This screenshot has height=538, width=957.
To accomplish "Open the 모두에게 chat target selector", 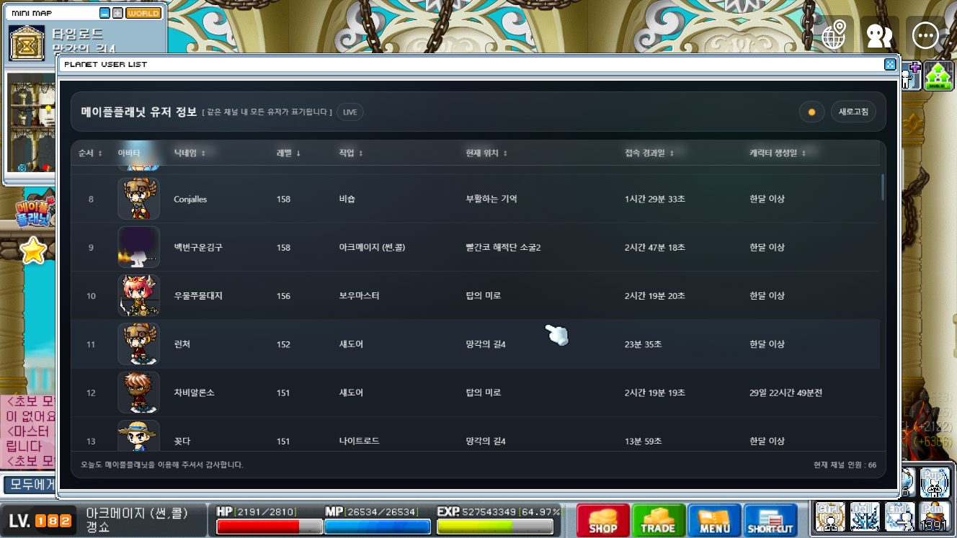I will [x=30, y=485].
